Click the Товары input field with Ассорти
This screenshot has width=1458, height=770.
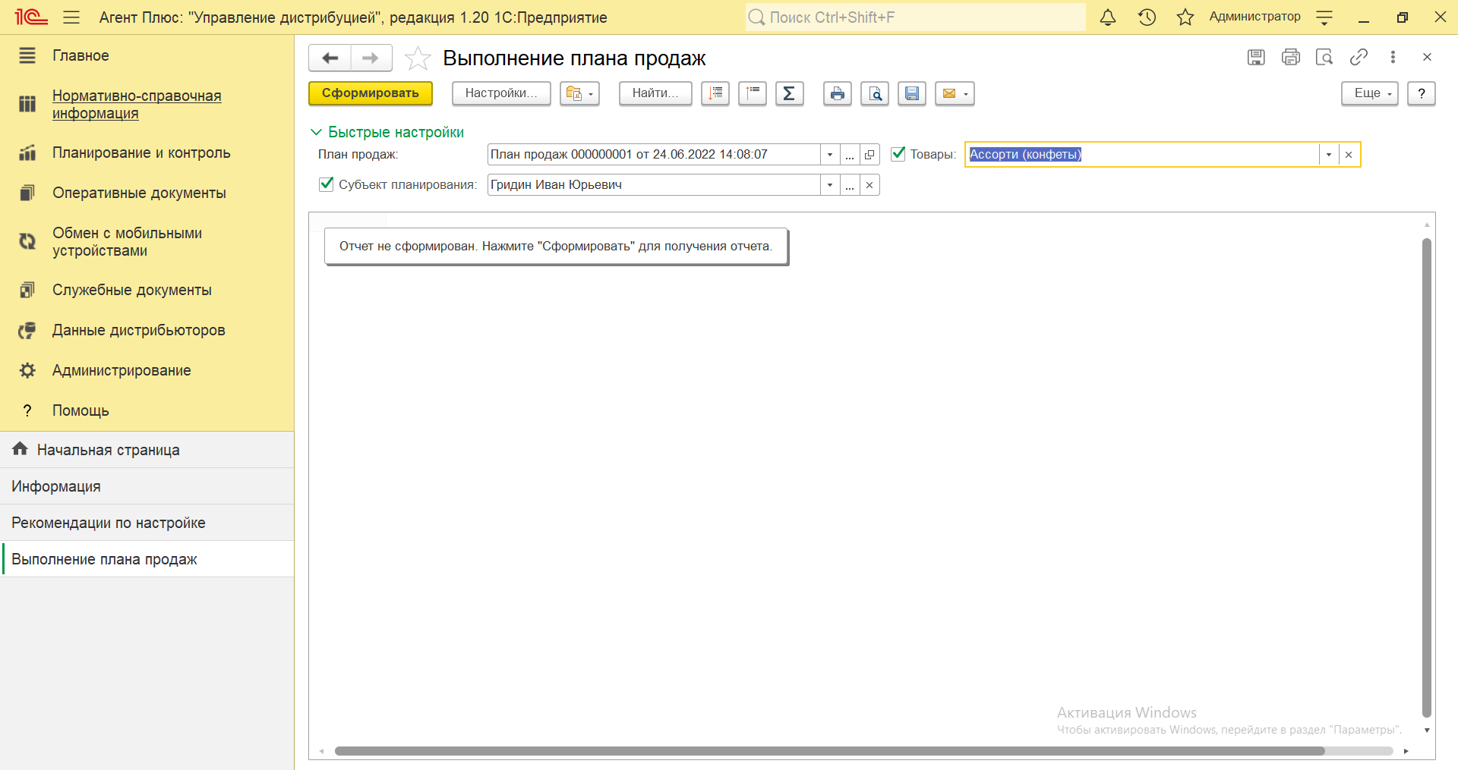pyautogui.click(x=1143, y=155)
